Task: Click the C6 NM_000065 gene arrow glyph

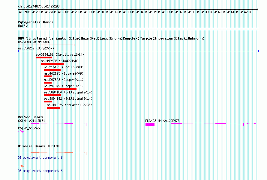Action: [x=21, y=131]
